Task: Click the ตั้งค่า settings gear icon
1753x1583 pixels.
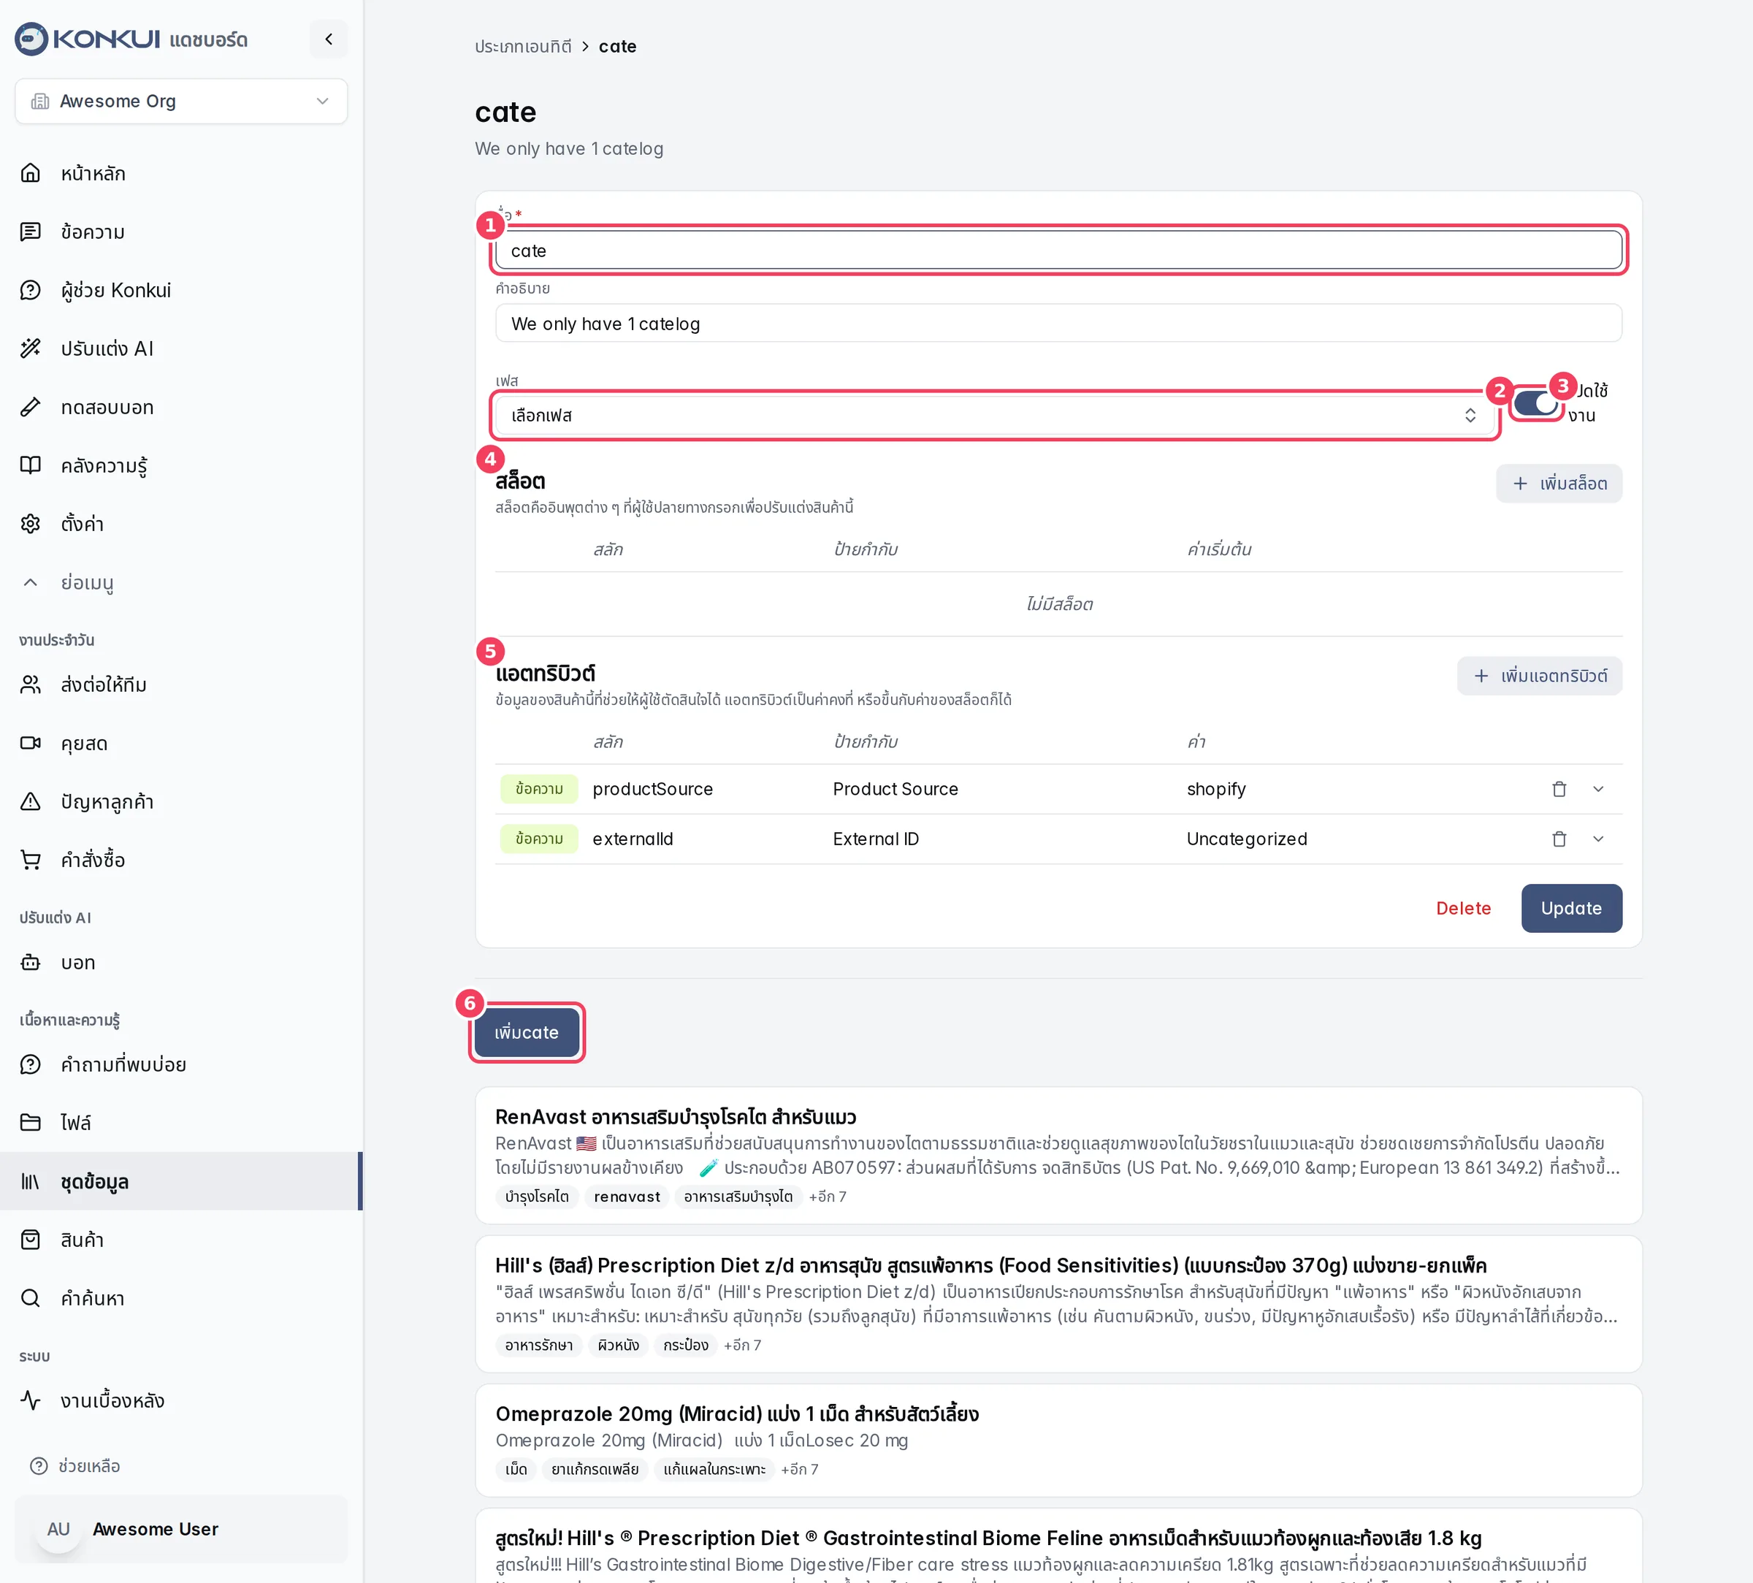Action: tap(31, 523)
